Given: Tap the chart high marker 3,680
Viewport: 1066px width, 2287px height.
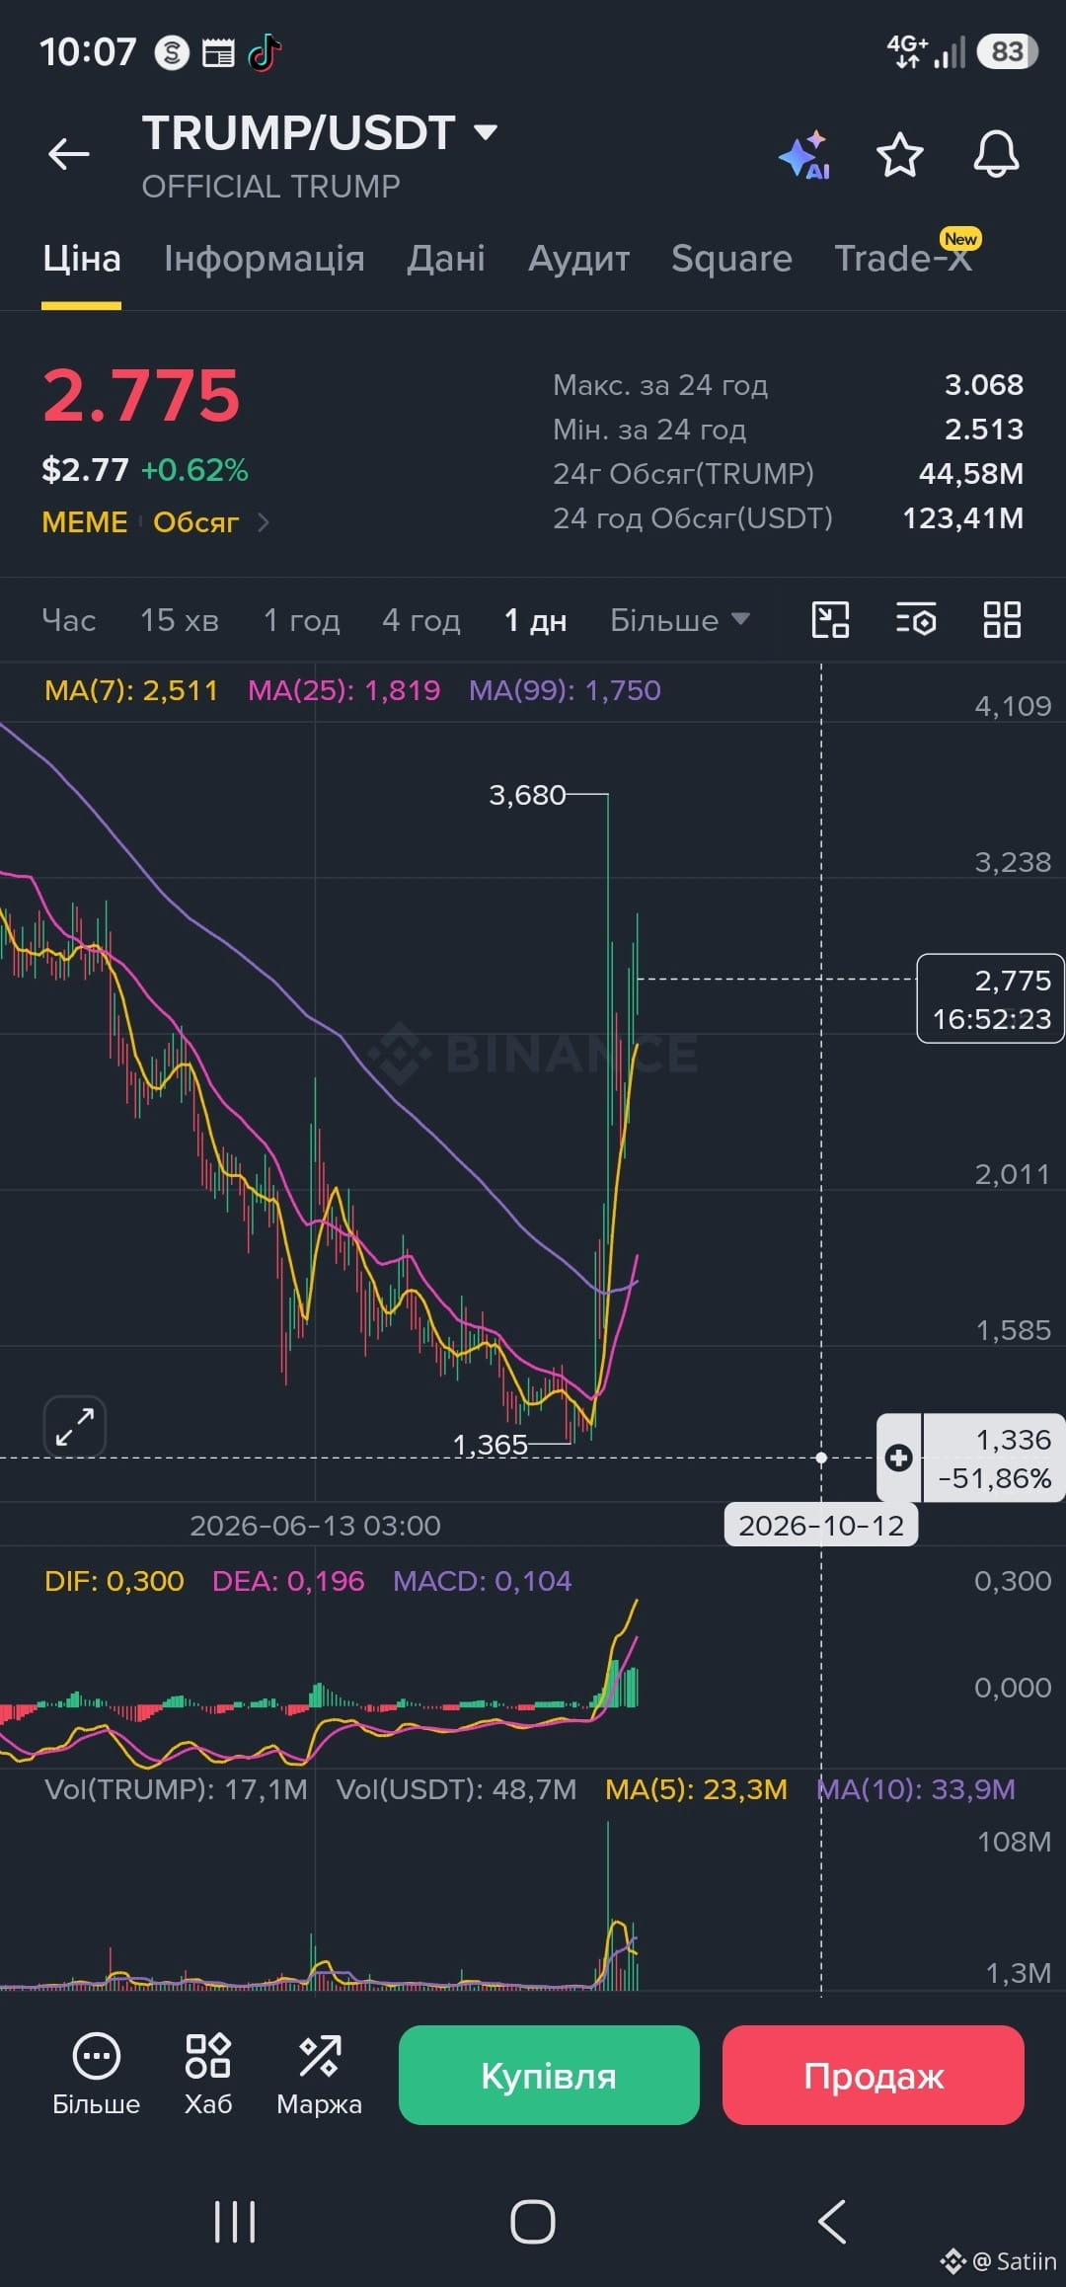Looking at the screenshot, I should tap(527, 795).
